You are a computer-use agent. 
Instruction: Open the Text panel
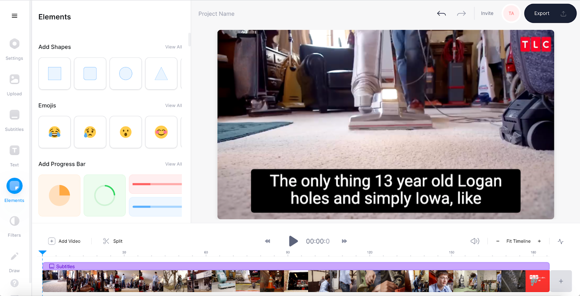pos(14,156)
